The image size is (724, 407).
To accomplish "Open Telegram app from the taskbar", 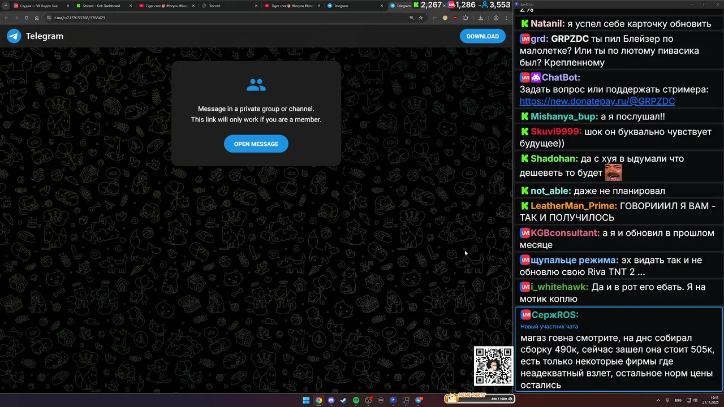I will (x=419, y=400).
